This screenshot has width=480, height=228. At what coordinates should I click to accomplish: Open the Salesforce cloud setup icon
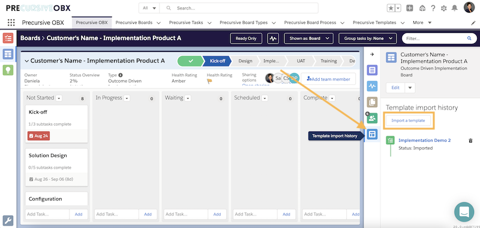[422, 8]
